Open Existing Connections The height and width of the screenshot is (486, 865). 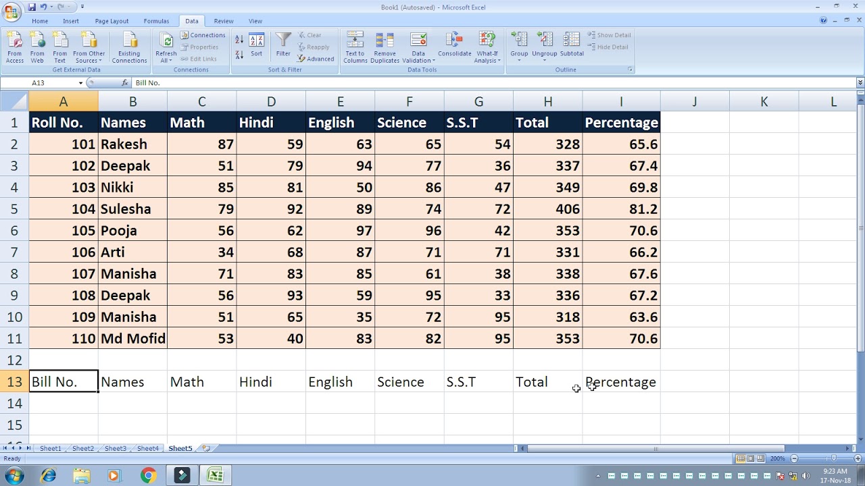click(130, 47)
